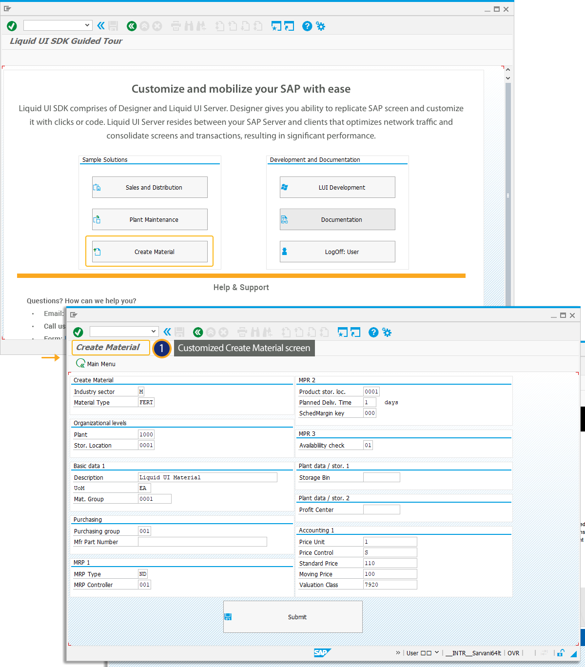The height and width of the screenshot is (667, 585).
Task: Click the Plant field showing 1000
Action: click(146, 434)
